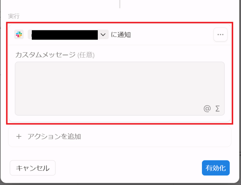Click the connector line above 実行
Image resolution: width=241 pixels, height=185 pixels.
120,4
